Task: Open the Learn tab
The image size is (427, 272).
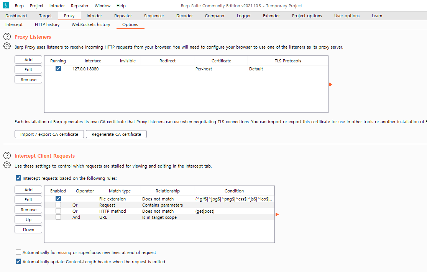Action: [377, 16]
